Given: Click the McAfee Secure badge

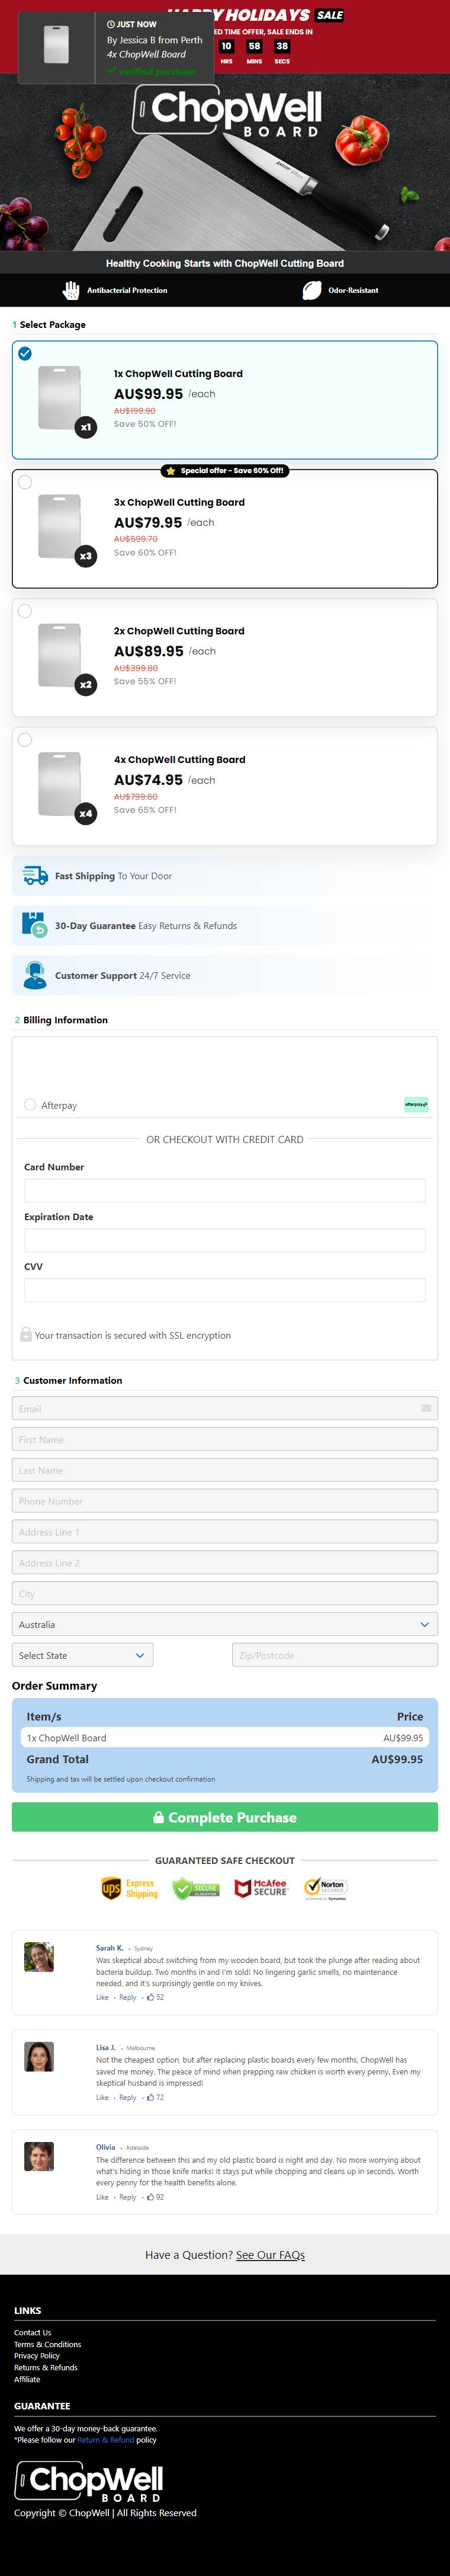Looking at the screenshot, I should (261, 1888).
